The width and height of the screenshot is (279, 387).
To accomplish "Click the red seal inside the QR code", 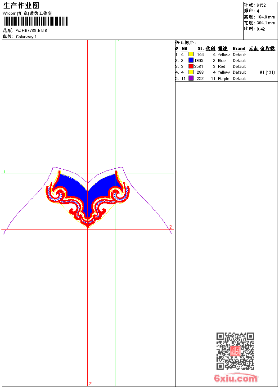I will [x=235, y=351].
